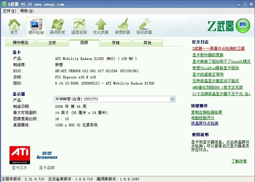Click bus value PCI Express x16 @ x16
The width and height of the screenshot is (255, 182).
[75, 77]
